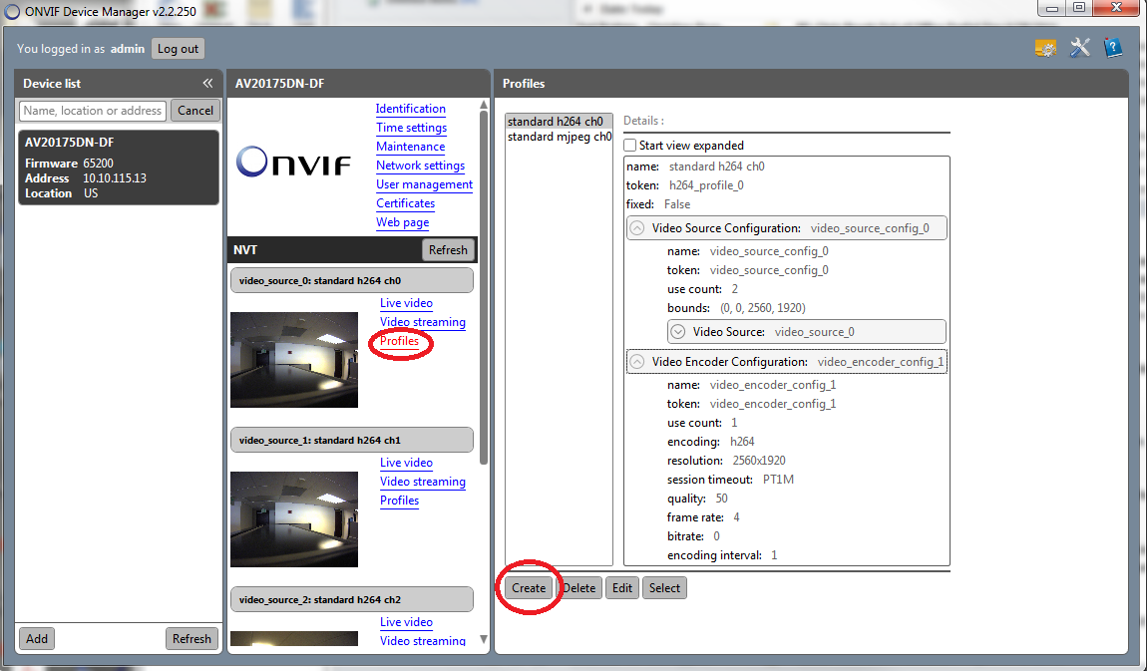Screen dimensions: 1147x671
Task: Click the bounds value (0, 0, 2560, 1920)
Action: tap(763, 308)
